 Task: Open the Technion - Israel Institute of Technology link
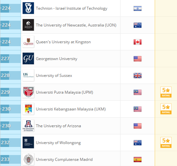click(x=72, y=8)
